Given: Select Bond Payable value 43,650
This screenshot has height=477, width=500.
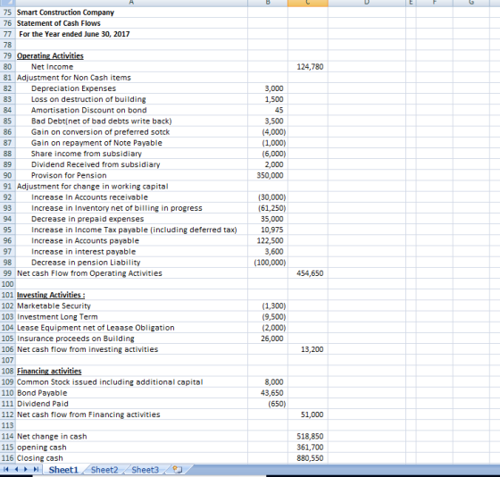Looking at the screenshot, I should pyautogui.click(x=268, y=393).
